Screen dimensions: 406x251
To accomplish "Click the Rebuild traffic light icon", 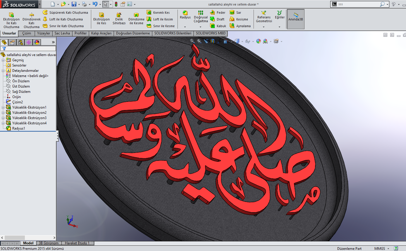I will (116, 4).
